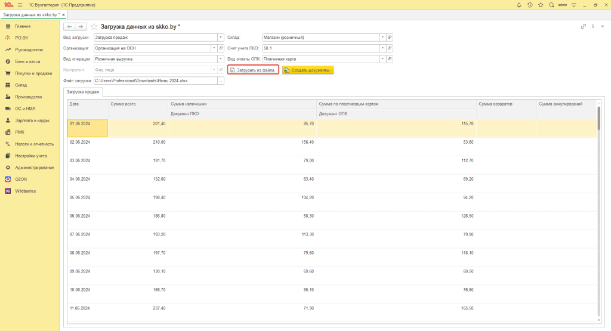The height and width of the screenshot is (331, 611).
Task: Click the Файл загрузки browse ellipsis button
Action: [x=220, y=81]
